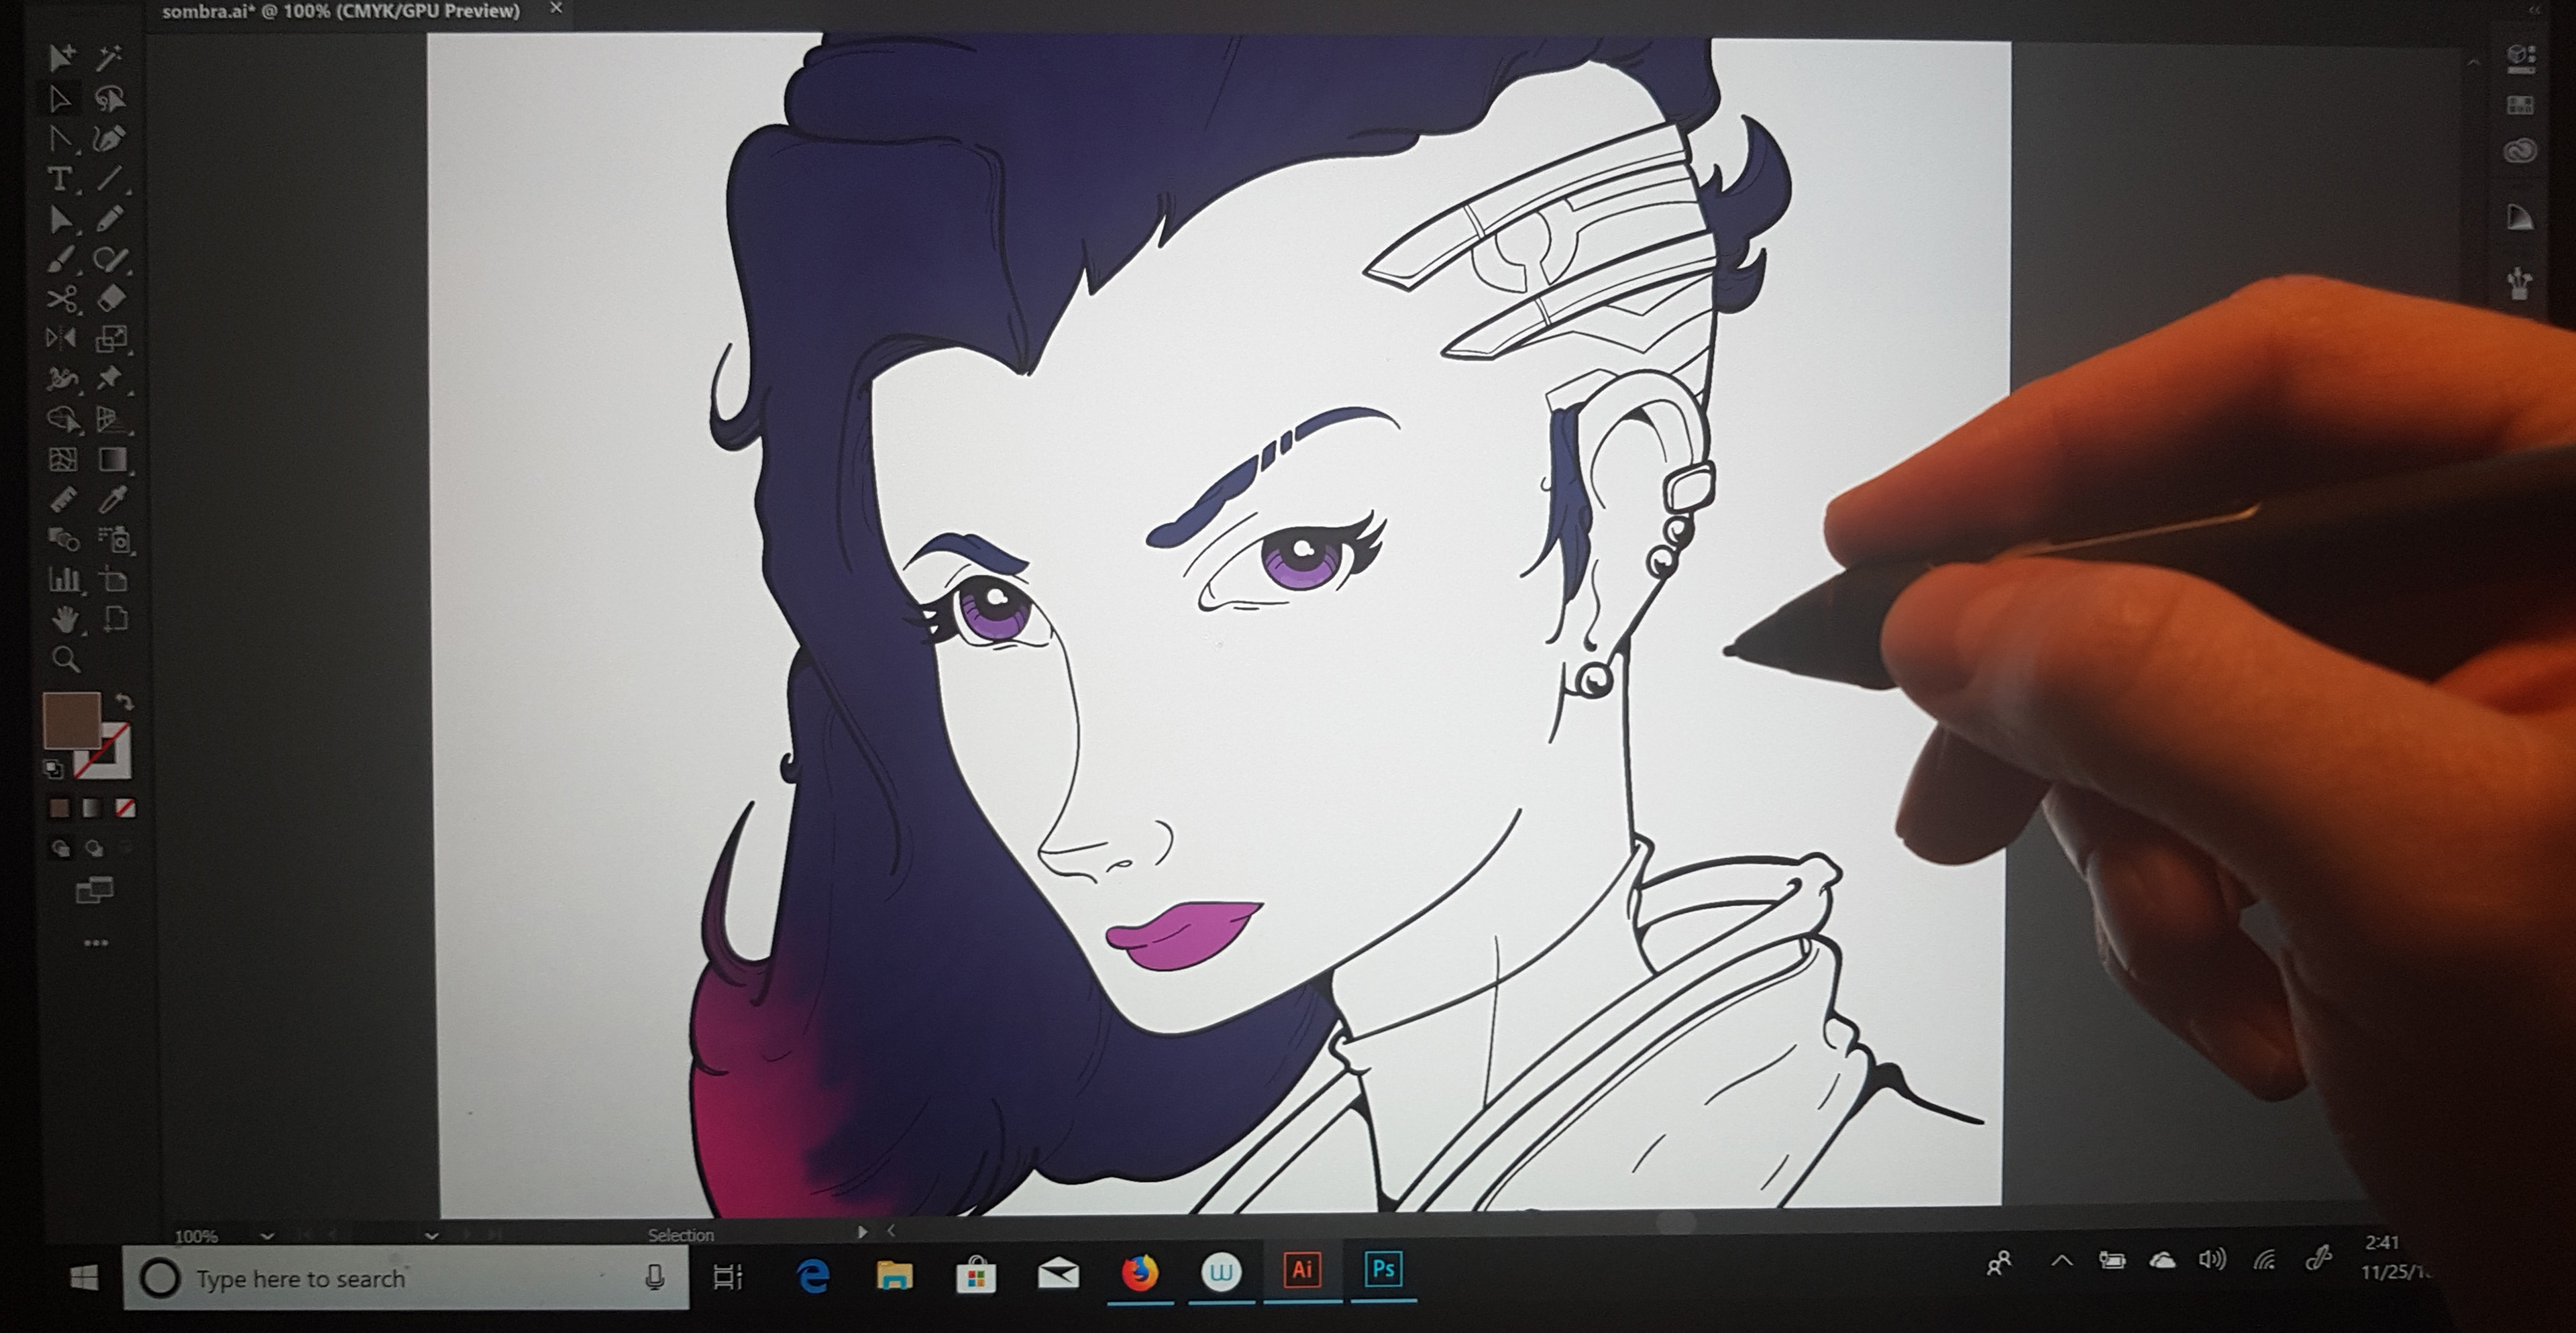Select the Magic Wand tool
Viewport: 2576px width, 1333px height.
(110, 58)
